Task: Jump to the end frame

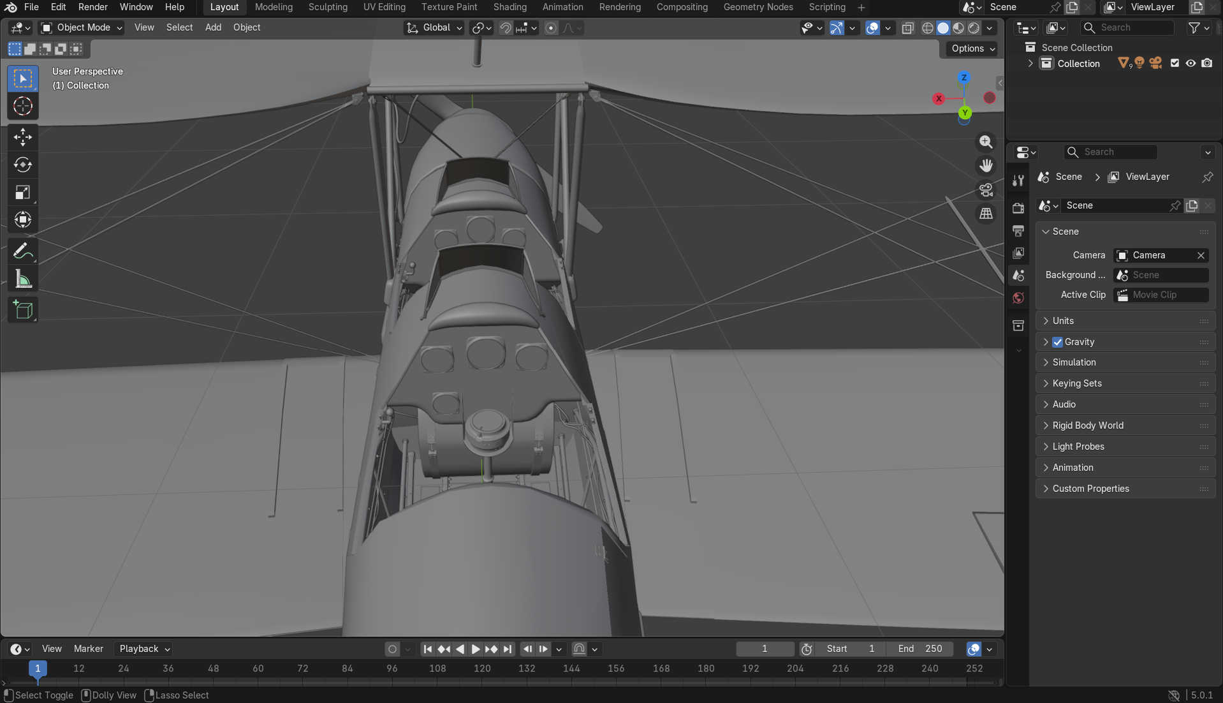Action: tap(508, 649)
